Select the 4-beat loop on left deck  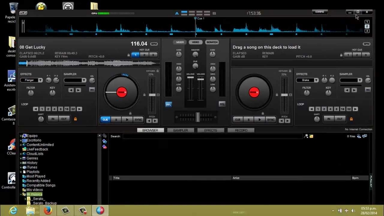[x=54, y=109]
